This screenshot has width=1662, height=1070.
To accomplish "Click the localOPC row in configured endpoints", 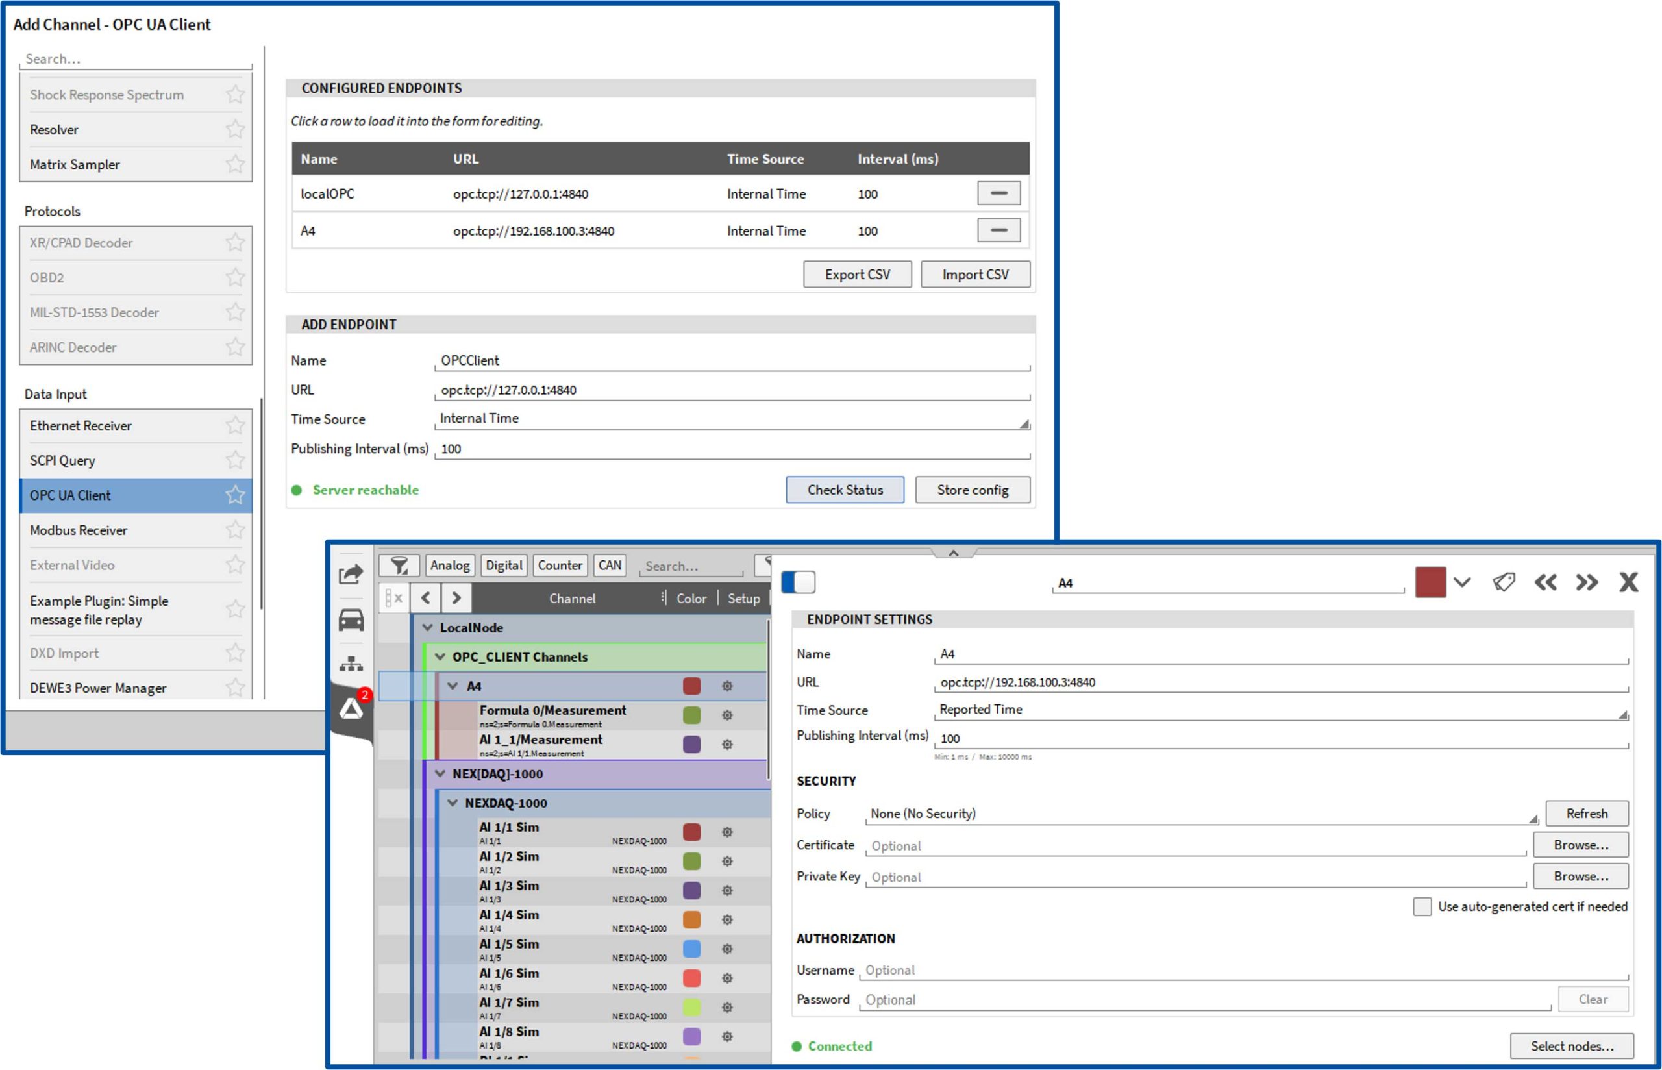I will pos(660,193).
